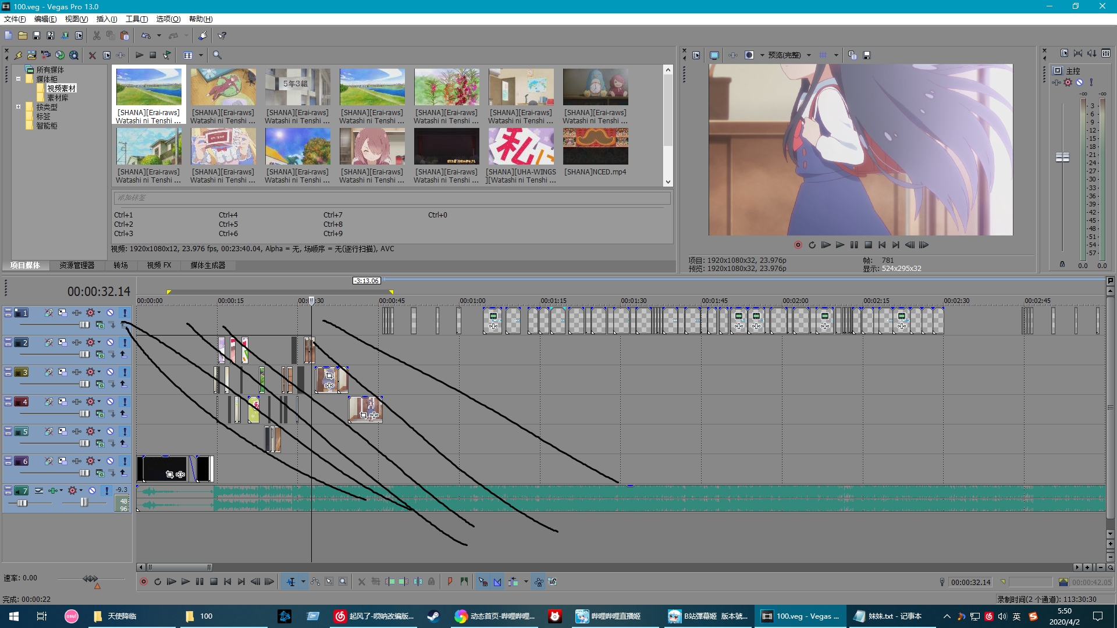Adjust the master bus volume fader
The height and width of the screenshot is (628, 1117).
click(x=1062, y=157)
